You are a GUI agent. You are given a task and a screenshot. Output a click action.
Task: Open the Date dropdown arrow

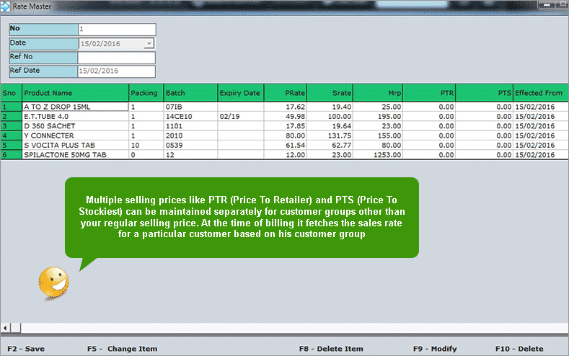(149, 43)
